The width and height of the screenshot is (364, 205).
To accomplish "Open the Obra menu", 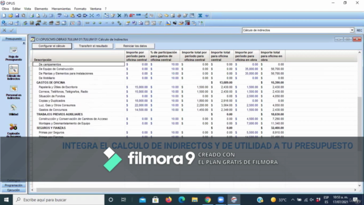I will (5, 9).
